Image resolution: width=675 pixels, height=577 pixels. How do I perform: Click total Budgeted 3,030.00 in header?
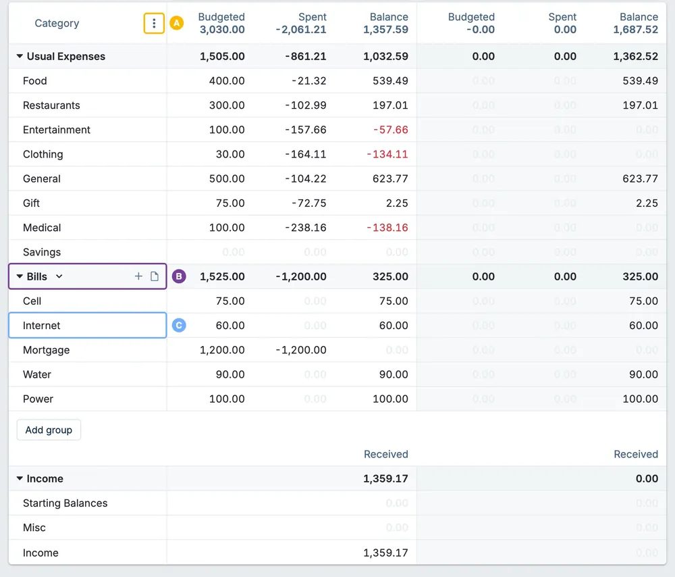[222, 29]
